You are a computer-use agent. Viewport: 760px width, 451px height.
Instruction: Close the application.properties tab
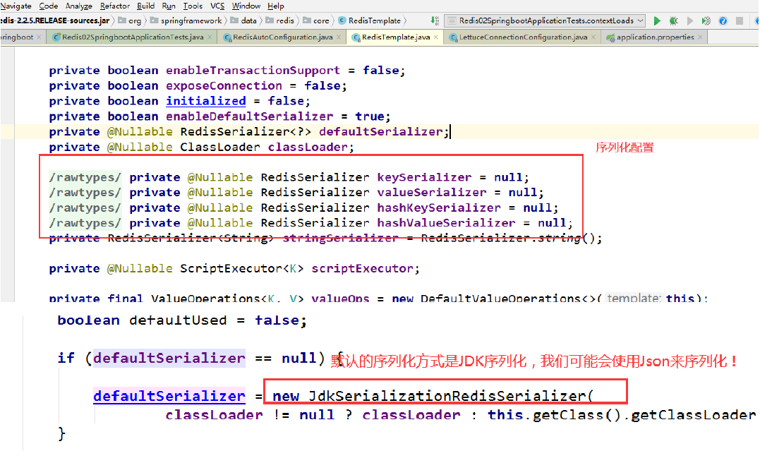click(700, 37)
